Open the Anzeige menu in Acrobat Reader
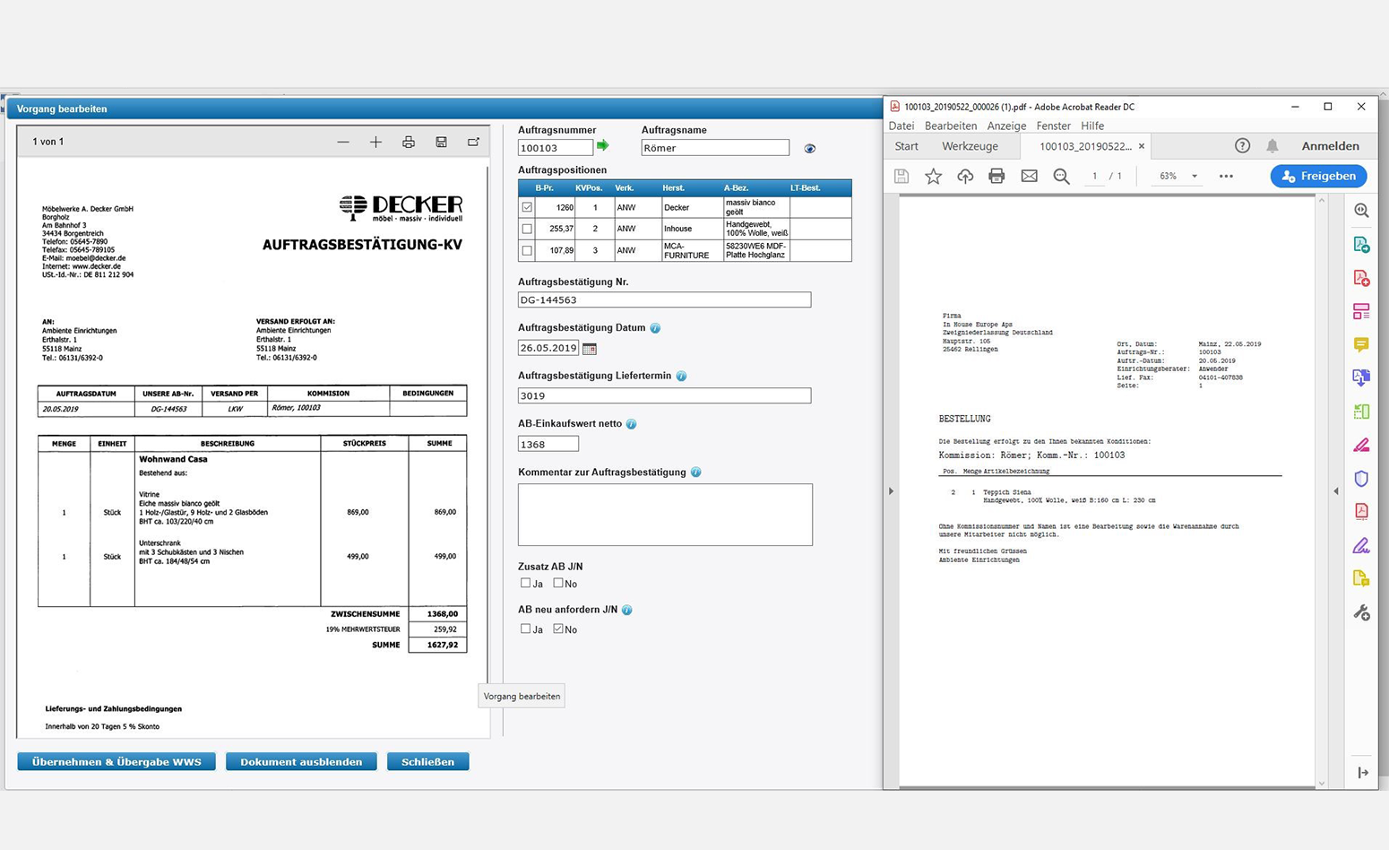Screen dimensions: 1389x850 1006,126
